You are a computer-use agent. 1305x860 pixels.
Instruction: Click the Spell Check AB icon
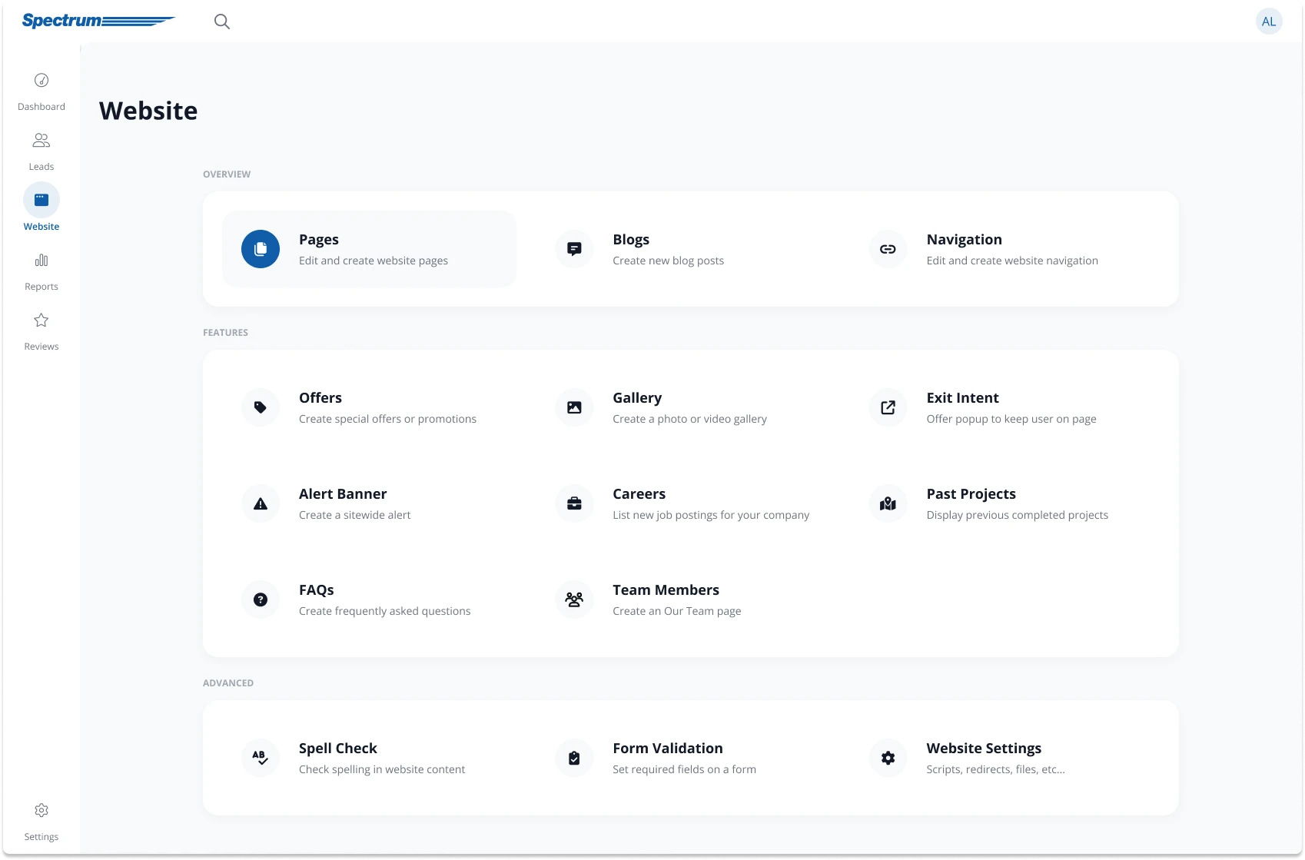261,758
